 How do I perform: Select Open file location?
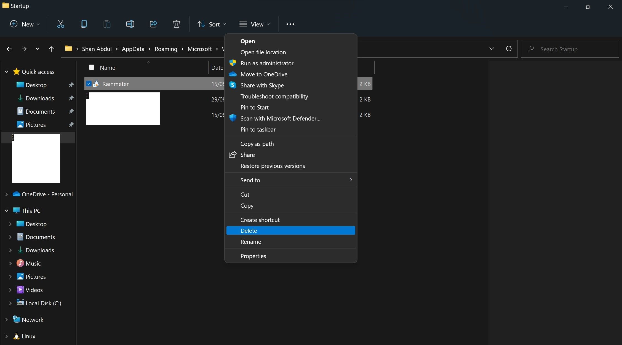(291, 52)
